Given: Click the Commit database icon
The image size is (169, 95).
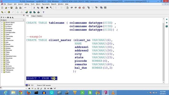Looking at the screenshot, I should (18, 12).
